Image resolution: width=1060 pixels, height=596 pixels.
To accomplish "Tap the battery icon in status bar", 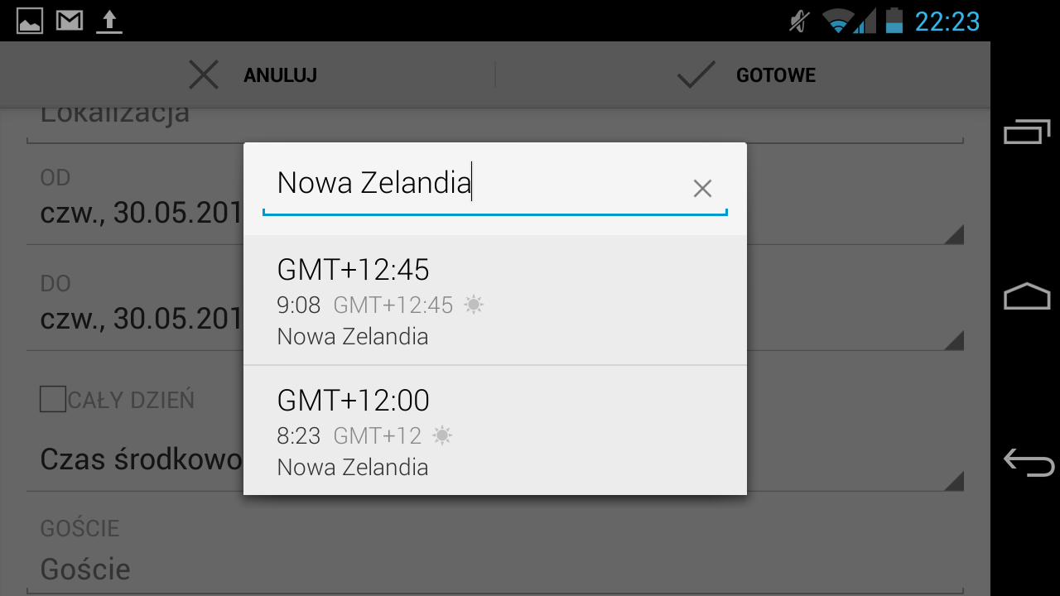I will (x=894, y=21).
